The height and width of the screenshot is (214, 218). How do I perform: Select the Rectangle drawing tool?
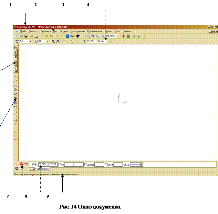[16, 120]
